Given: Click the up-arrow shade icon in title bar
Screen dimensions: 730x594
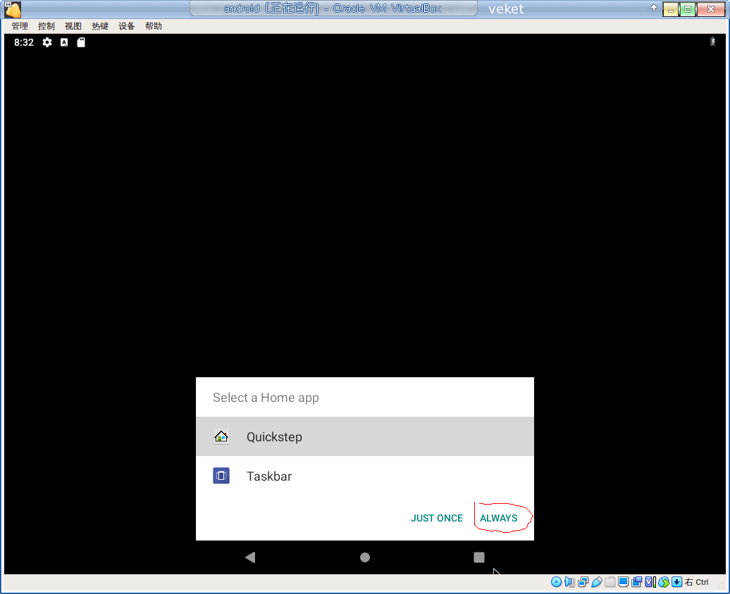Looking at the screenshot, I should [654, 8].
